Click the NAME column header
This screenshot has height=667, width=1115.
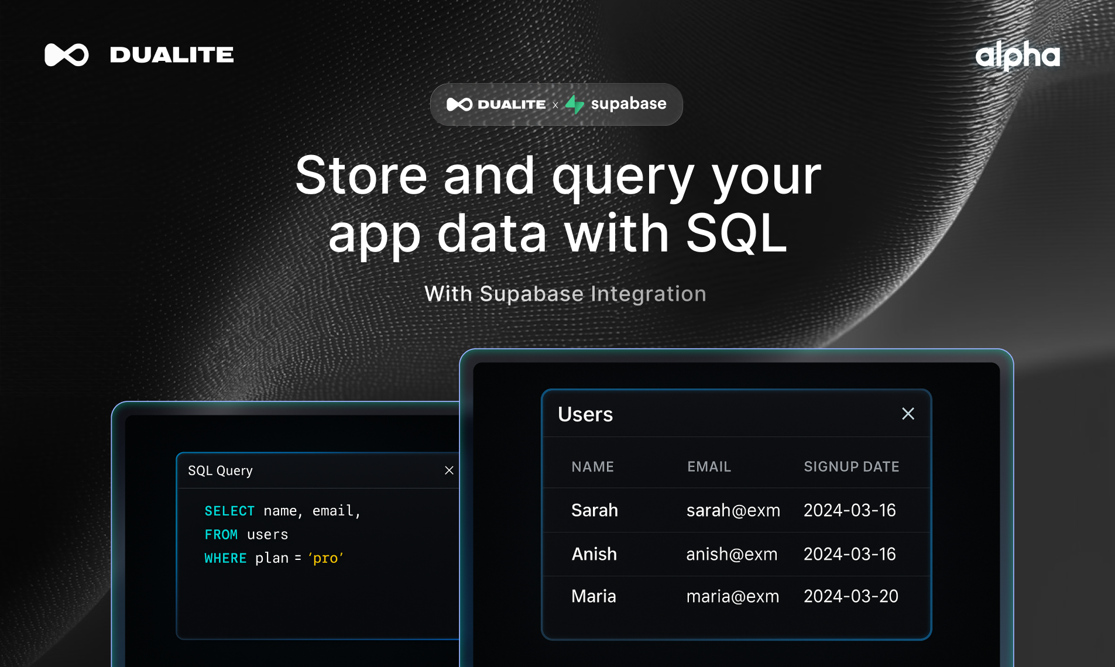(x=593, y=467)
